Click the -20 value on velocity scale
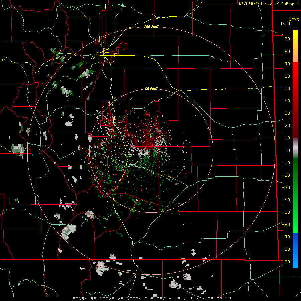The width and height of the screenshot is (301, 301). (286, 175)
